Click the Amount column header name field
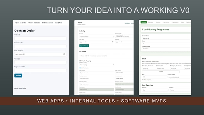204x115 pixels. 97,84
